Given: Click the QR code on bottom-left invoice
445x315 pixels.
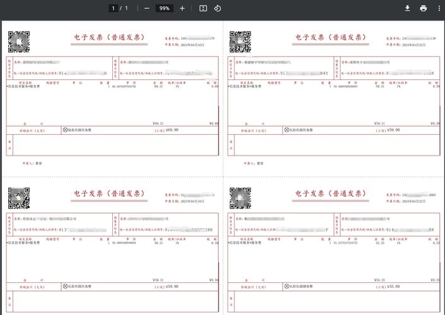Looking at the screenshot, I should 18,198.
